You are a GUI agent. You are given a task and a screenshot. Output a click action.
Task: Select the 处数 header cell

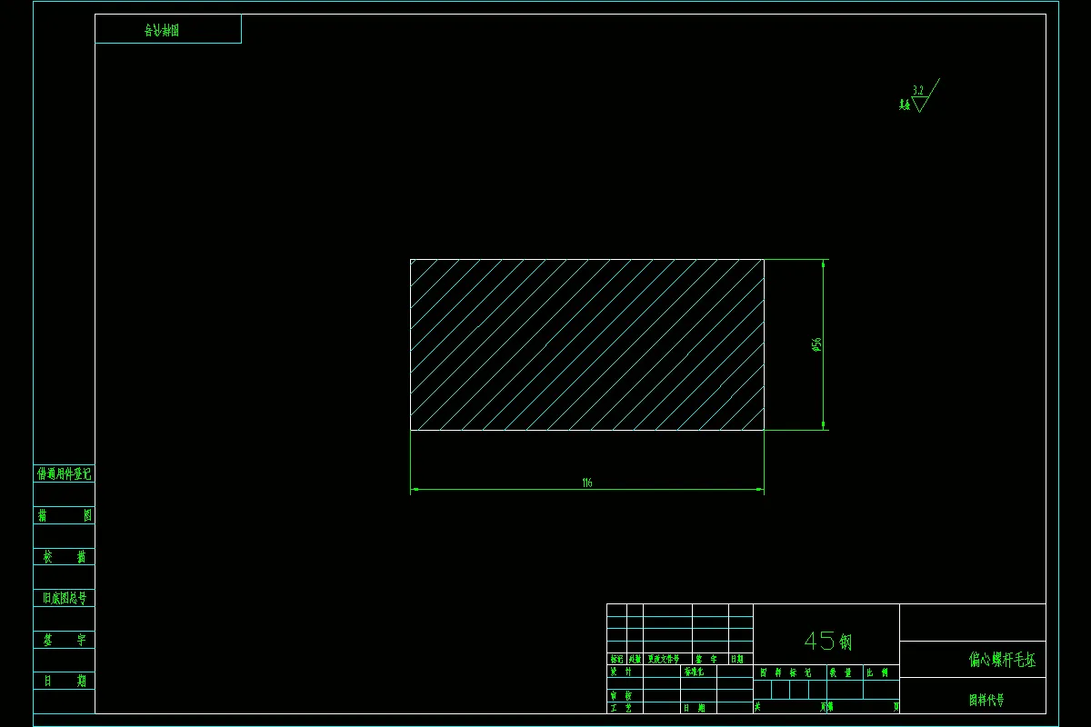[x=635, y=659]
